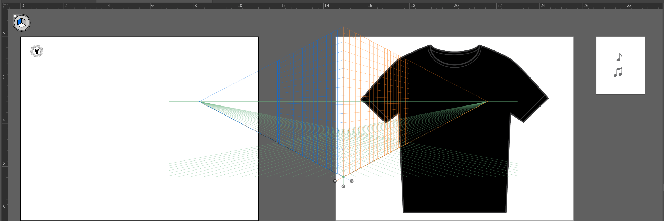The image size is (664, 221).
Task: Click the circle plane control on the orange line
Action: pyautogui.click(x=335, y=181)
